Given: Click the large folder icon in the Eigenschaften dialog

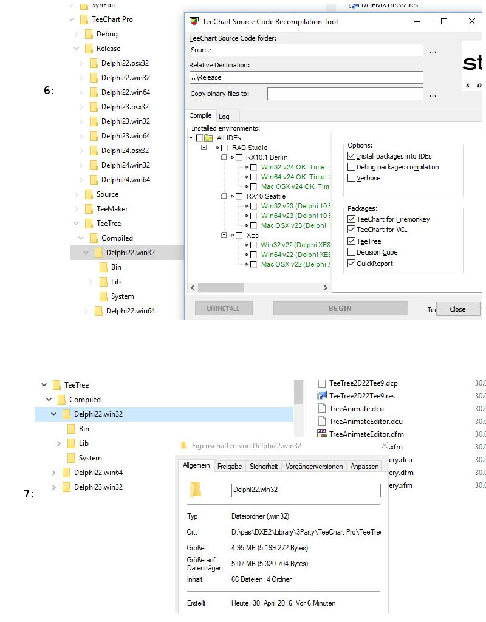Looking at the screenshot, I should pyautogui.click(x=196, y=490).
